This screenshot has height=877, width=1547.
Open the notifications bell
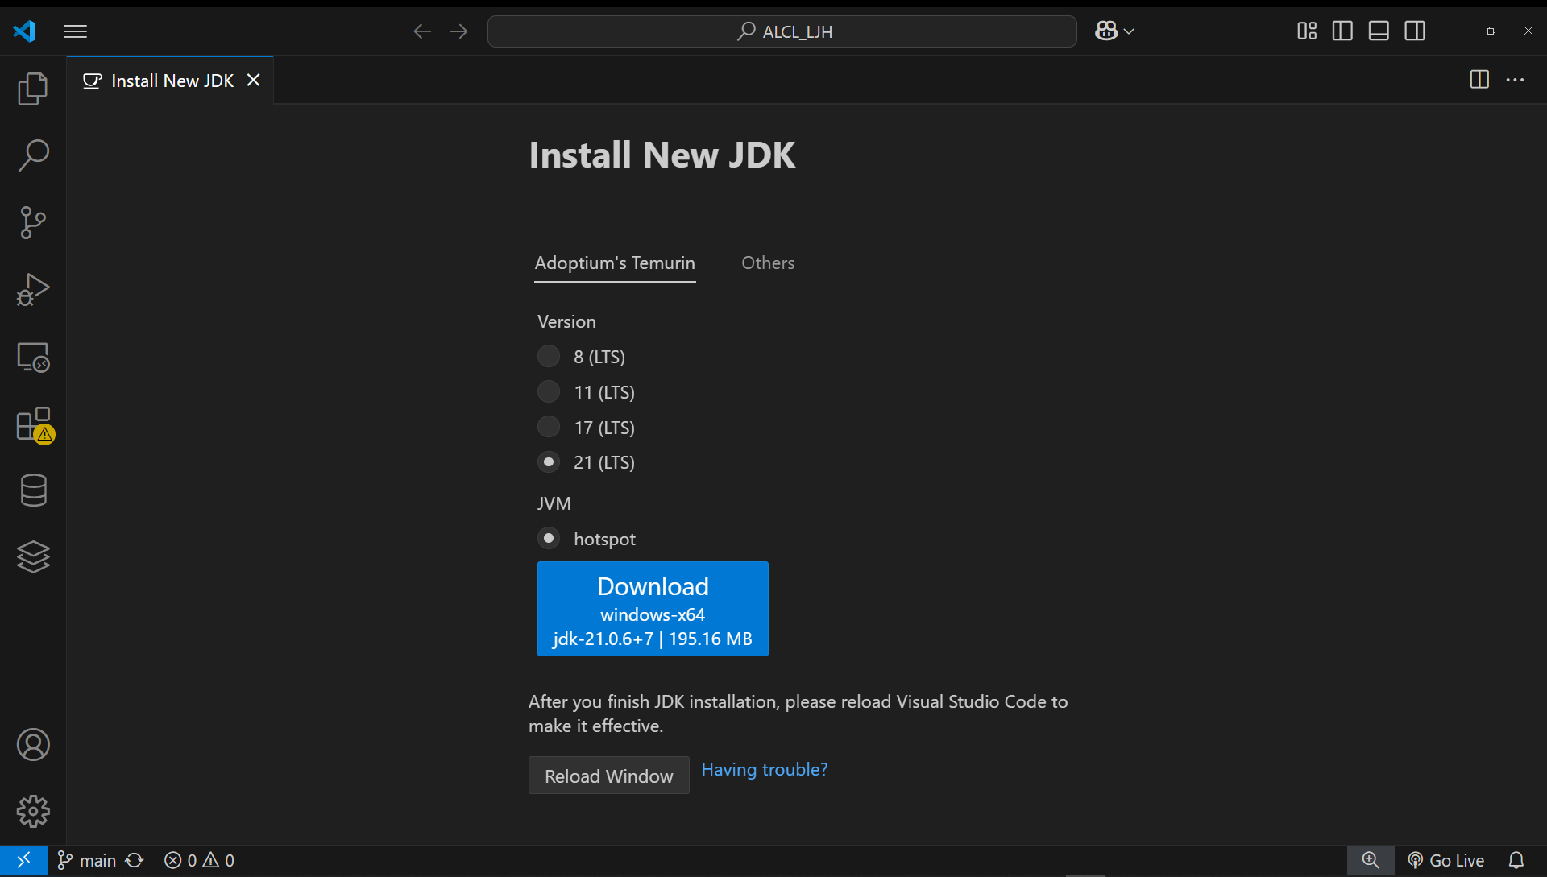(x=1516, y=860)
